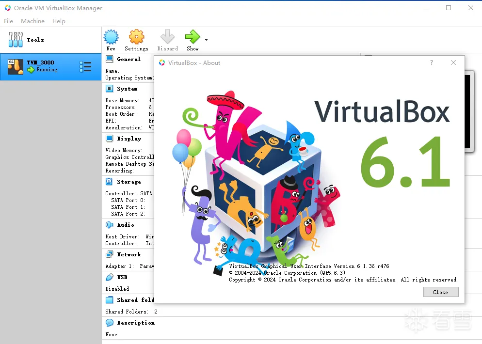Image resolution: width=482 pixels, height=344 pixels.
Task: Click the TVM_3000 machine OS icon
Action: click(x=16, y=67)
